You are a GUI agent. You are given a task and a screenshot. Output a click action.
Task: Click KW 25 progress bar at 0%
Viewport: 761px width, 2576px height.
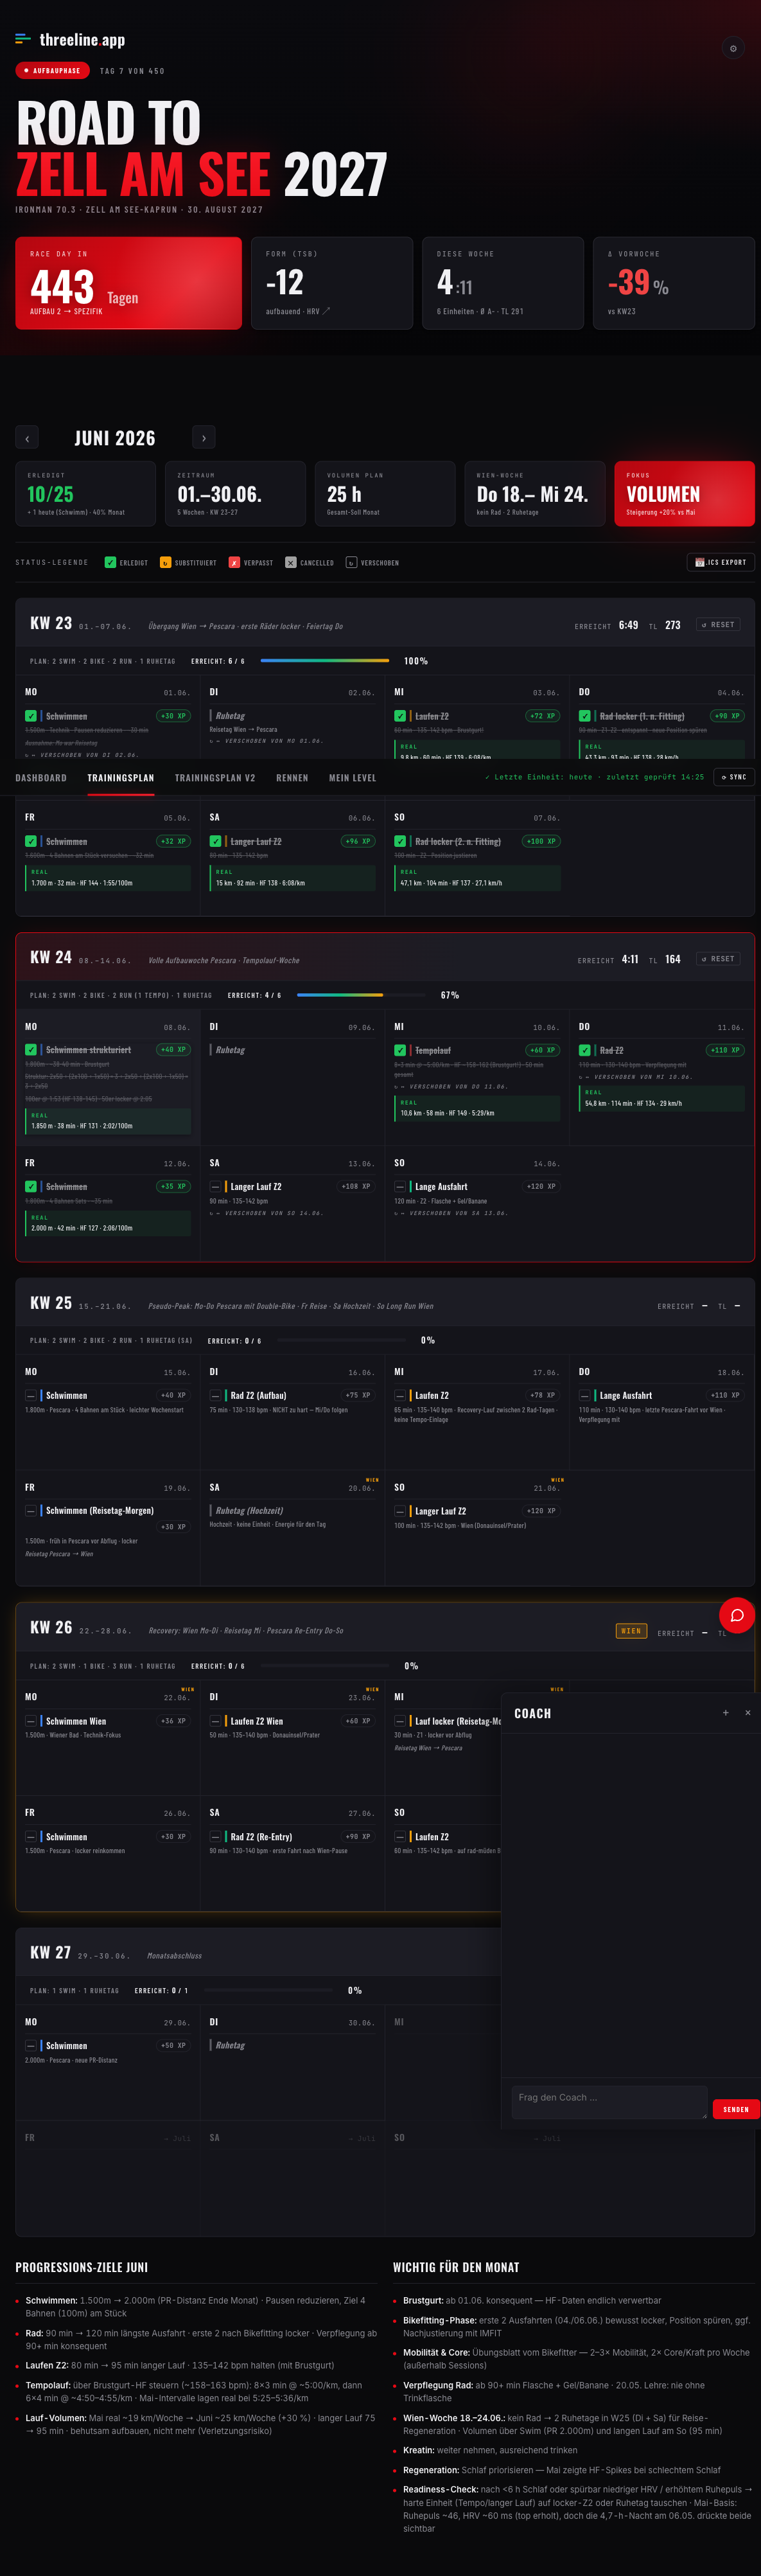342,1340
